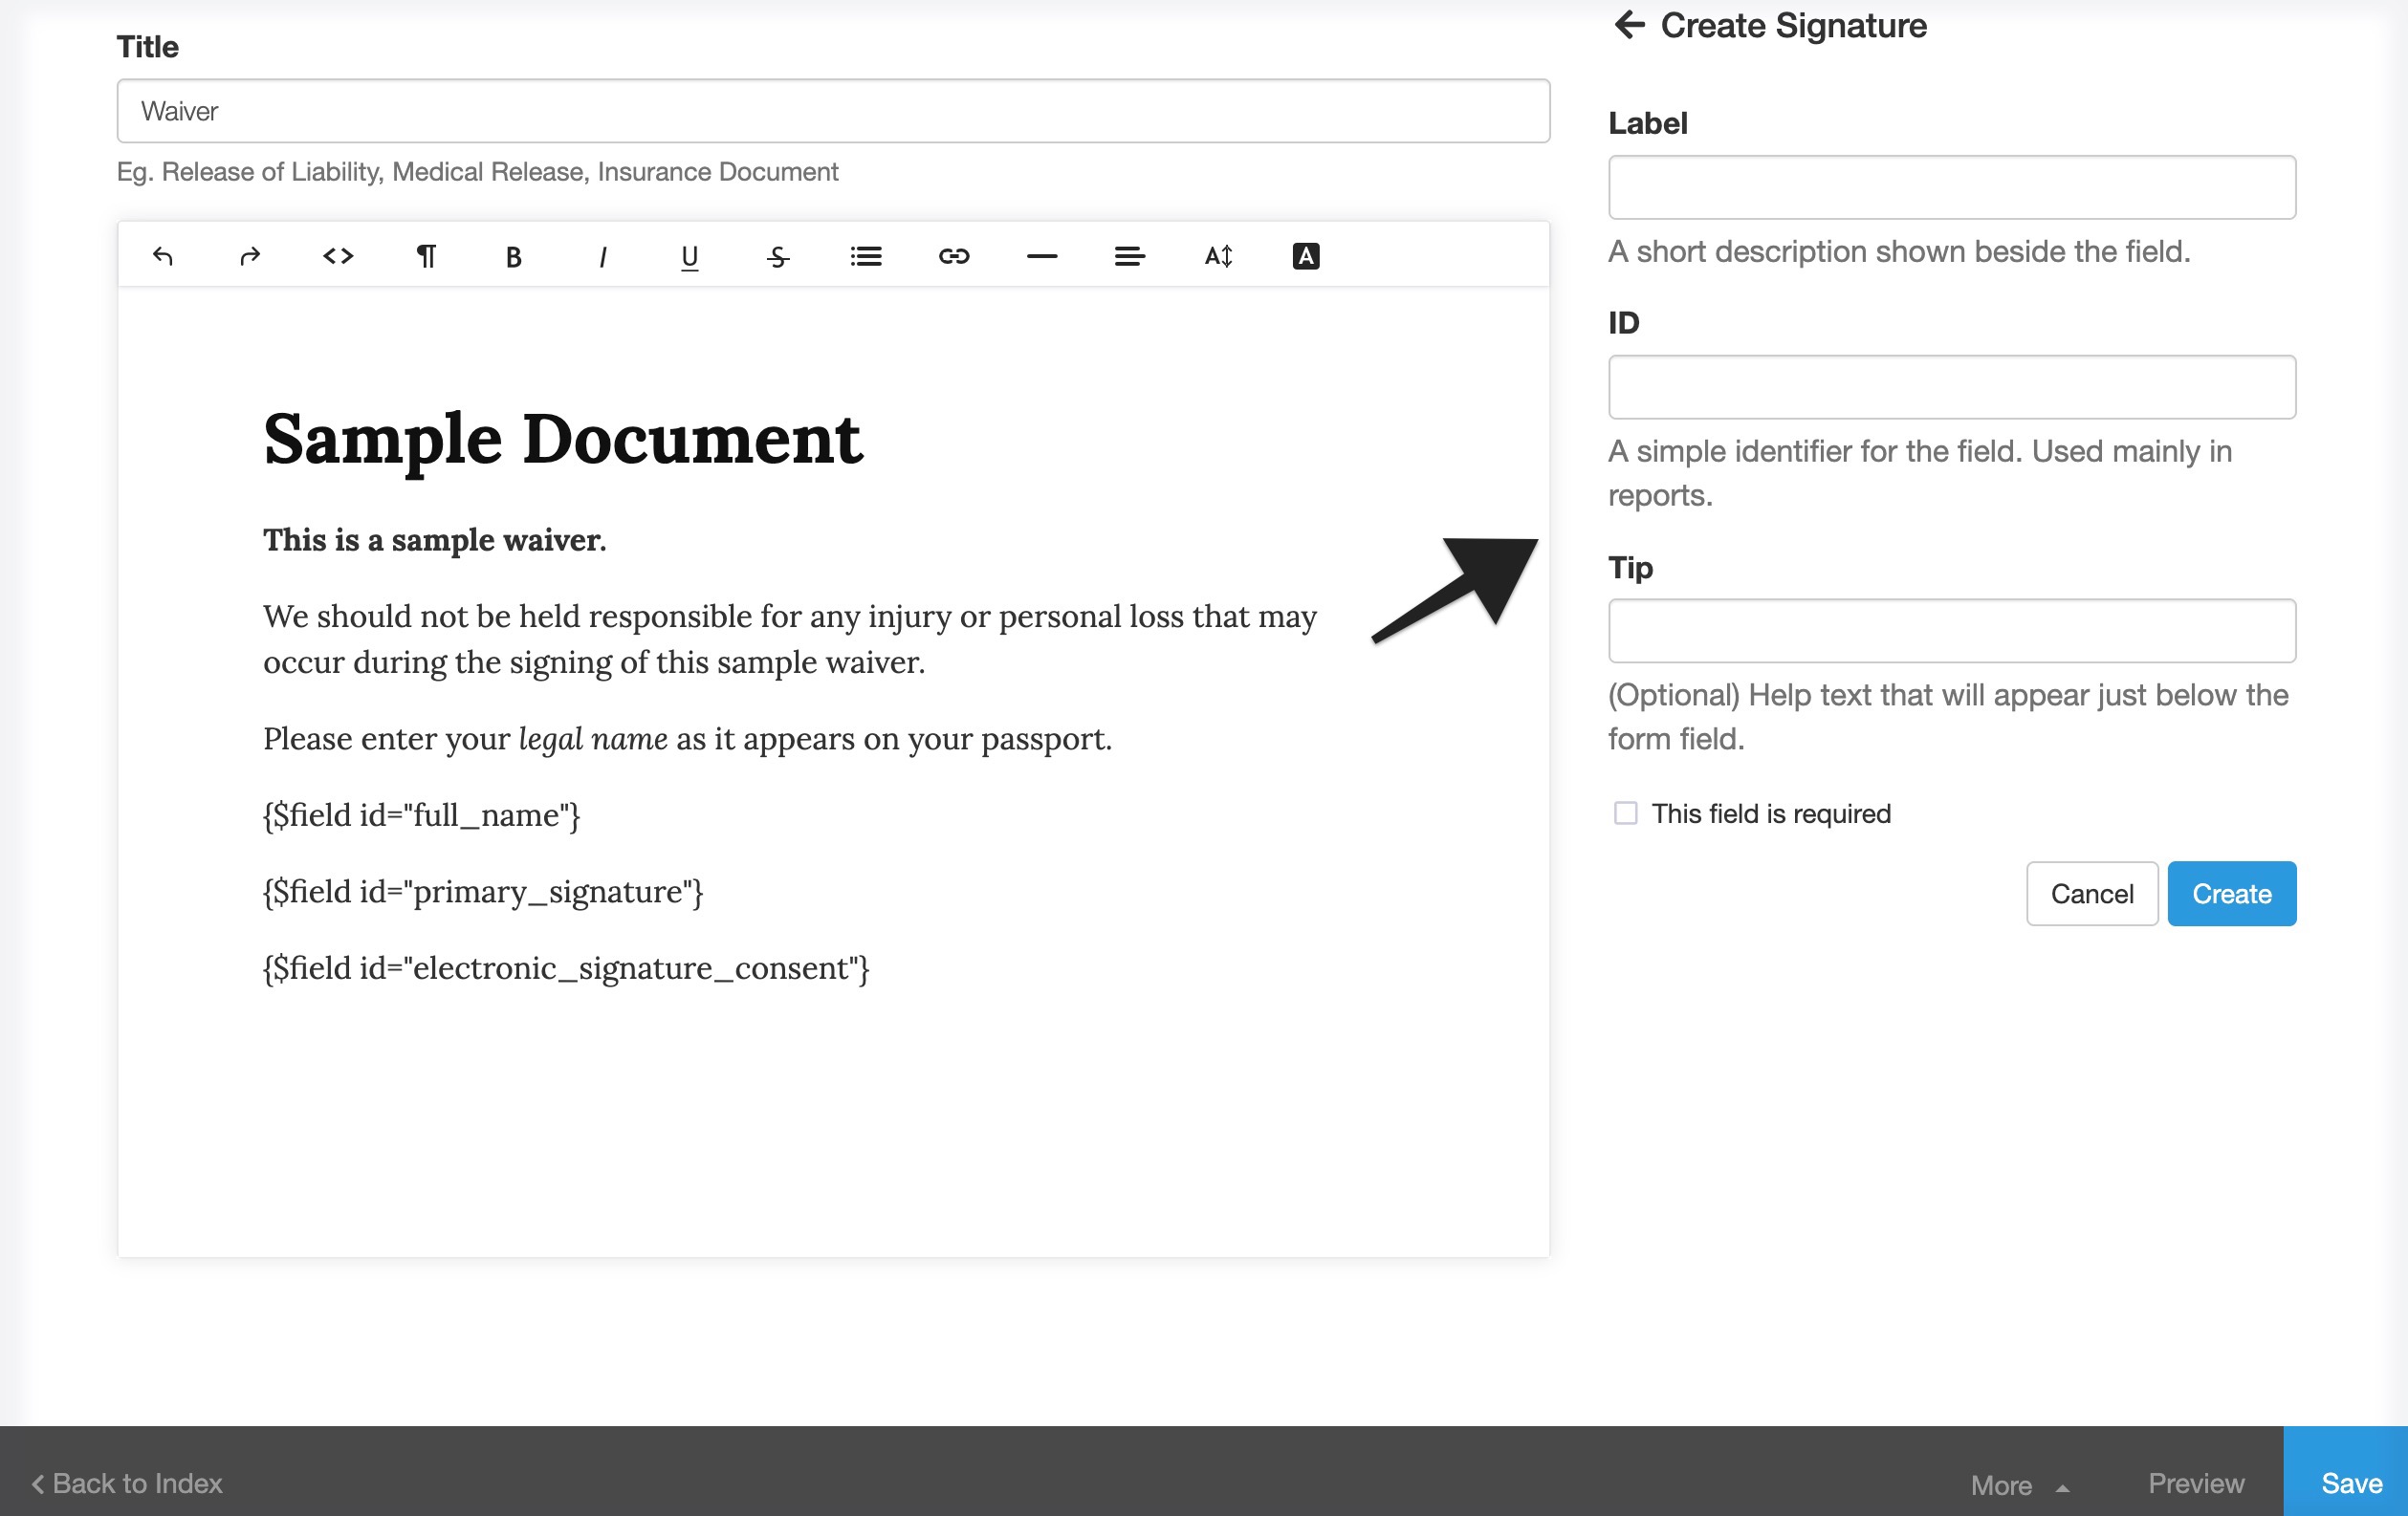The width and height of the screenshot is (2408, 1516).
Task: Check 'This field is required' box
Action: [1626, 813]
